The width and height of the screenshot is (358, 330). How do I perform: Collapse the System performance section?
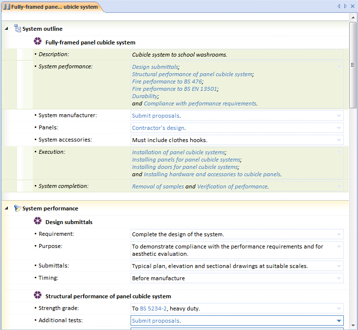[7, 208]
